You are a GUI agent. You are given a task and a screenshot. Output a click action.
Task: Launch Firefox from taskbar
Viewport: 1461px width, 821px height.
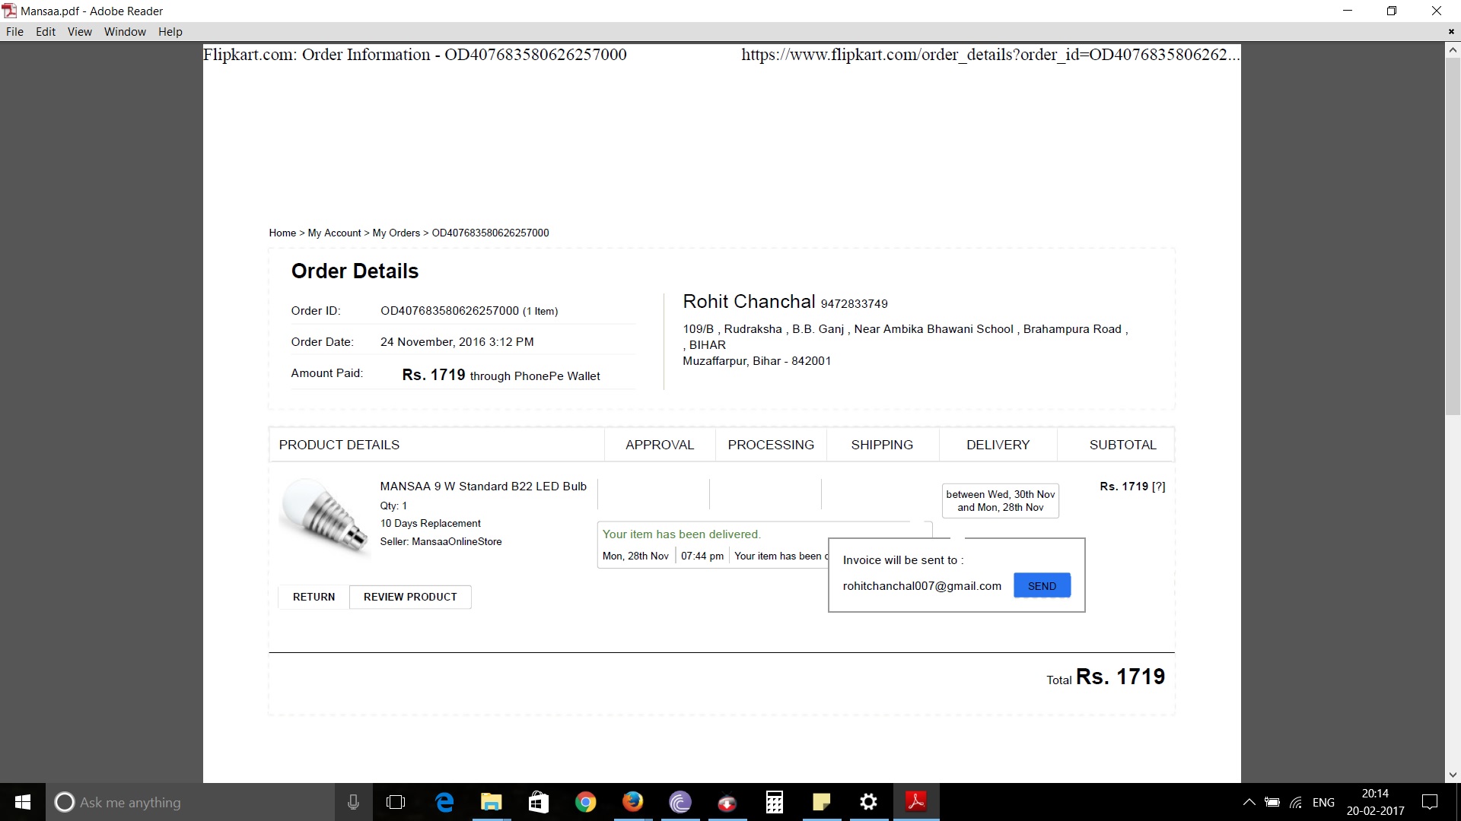tap(632, 802)
